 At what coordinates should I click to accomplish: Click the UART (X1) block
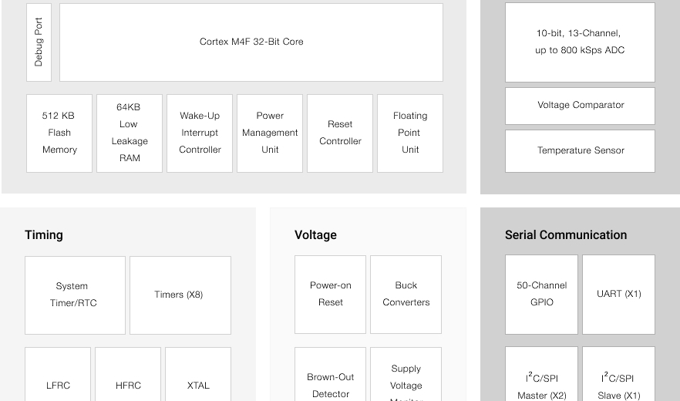coord(618,294)
